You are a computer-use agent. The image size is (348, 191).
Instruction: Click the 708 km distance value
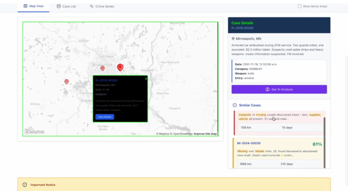[x=246, y=128]
